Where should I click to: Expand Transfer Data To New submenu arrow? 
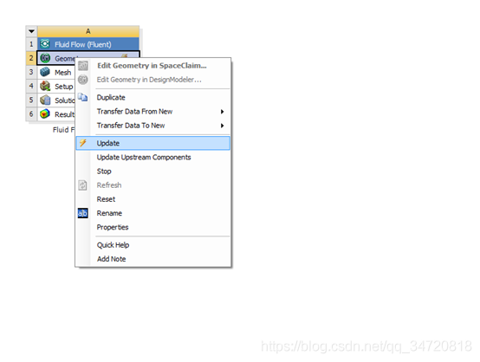223,126
